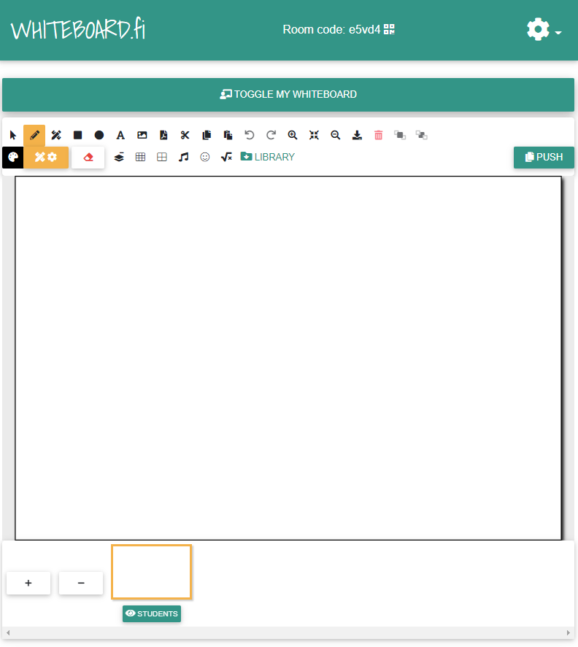
Task: Click the red trash delete icon
Action: [x=378, y=135]
